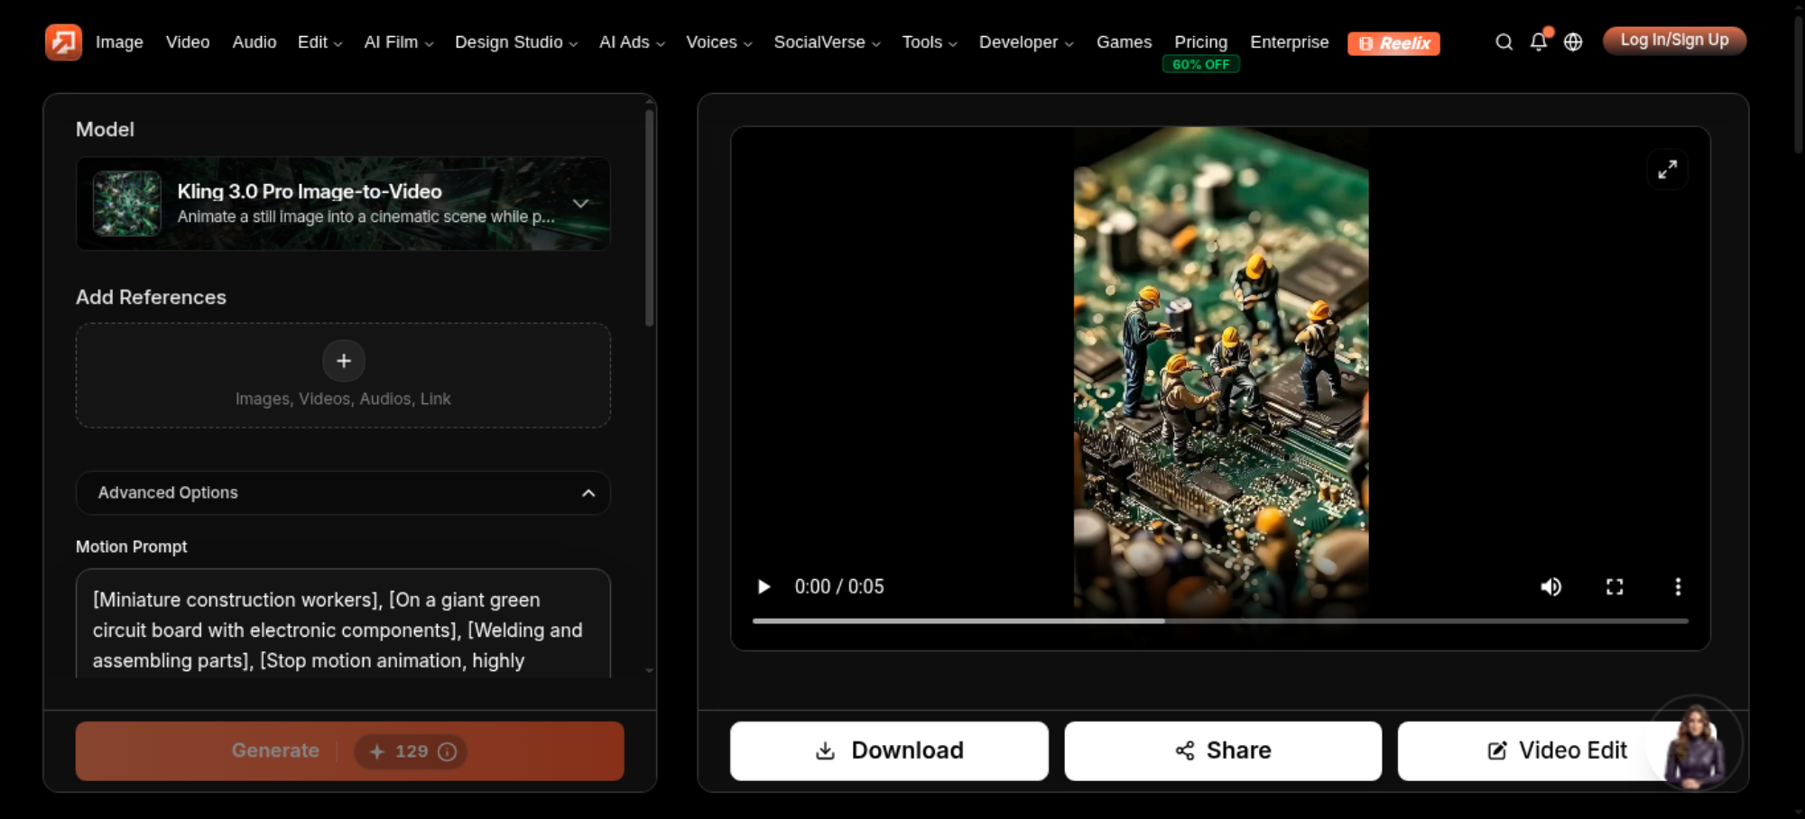
Task: Focus the Motion Prompt text field
Action: pyautogui.click(x=343, y=623)
